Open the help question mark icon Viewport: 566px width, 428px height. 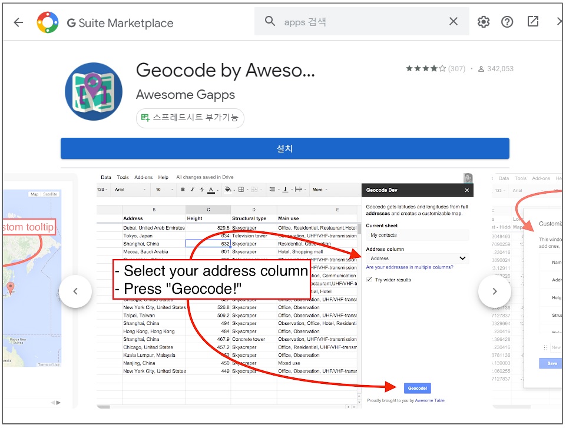coord(507,22)
